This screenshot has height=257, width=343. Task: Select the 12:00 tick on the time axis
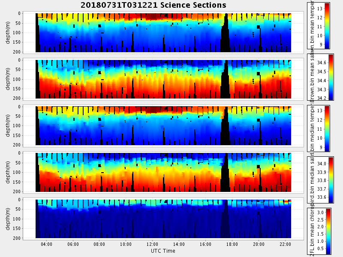(152, 245)
